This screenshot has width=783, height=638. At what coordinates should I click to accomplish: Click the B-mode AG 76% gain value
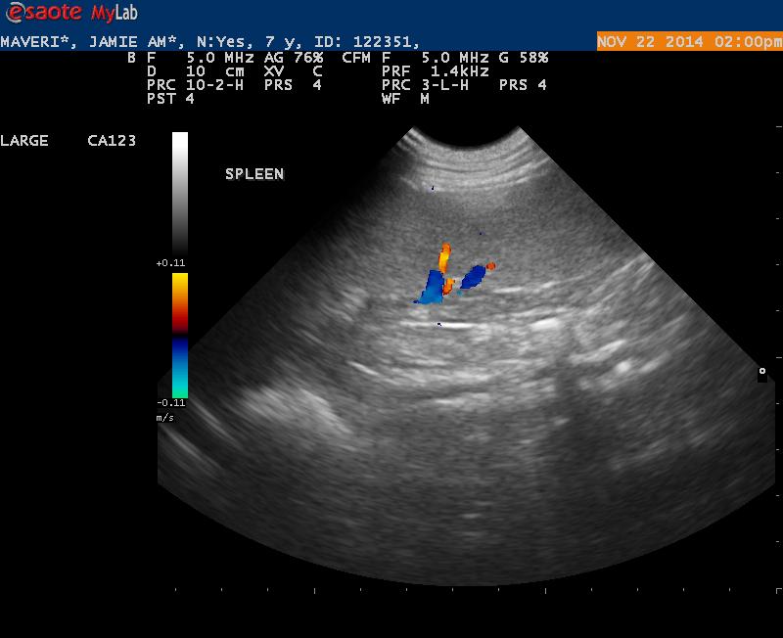pyautogui.click(x=293, y=58)
